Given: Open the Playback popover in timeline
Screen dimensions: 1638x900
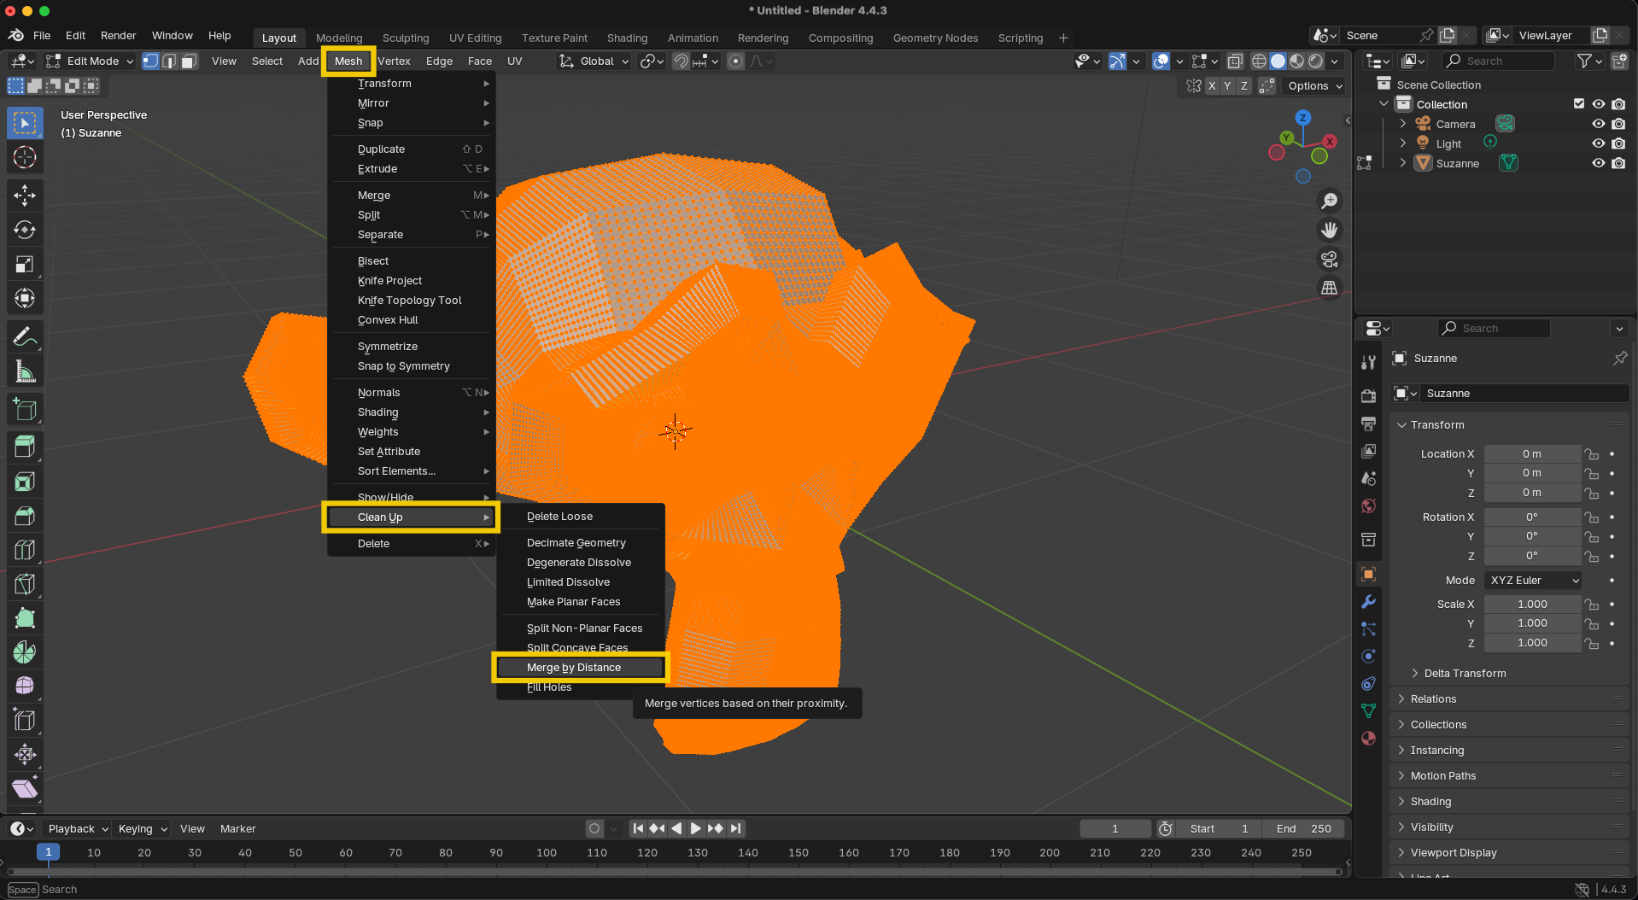Looking at the screenshot, I should pyautogui.click(x=78, y=828).
